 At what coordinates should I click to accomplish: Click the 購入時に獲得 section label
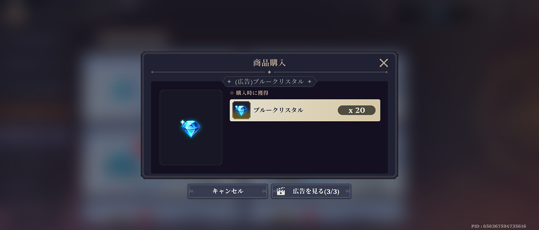(x=252, y=93)
